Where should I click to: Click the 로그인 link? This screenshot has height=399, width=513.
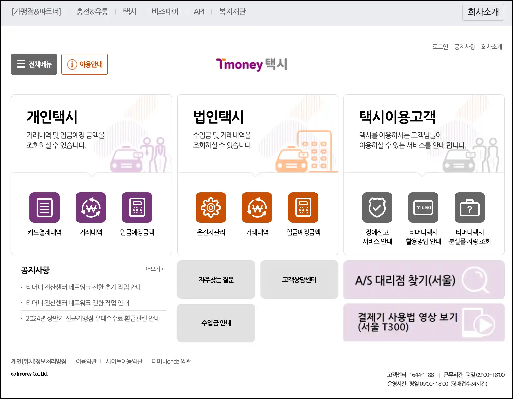pyautogui.click(x=440, y=47)
